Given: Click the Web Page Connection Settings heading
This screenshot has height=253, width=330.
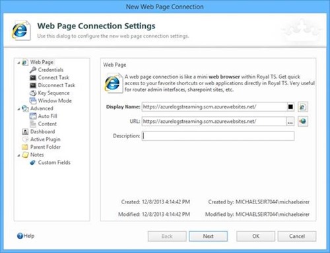Looking at the screenshot, I should coord(96,26).
